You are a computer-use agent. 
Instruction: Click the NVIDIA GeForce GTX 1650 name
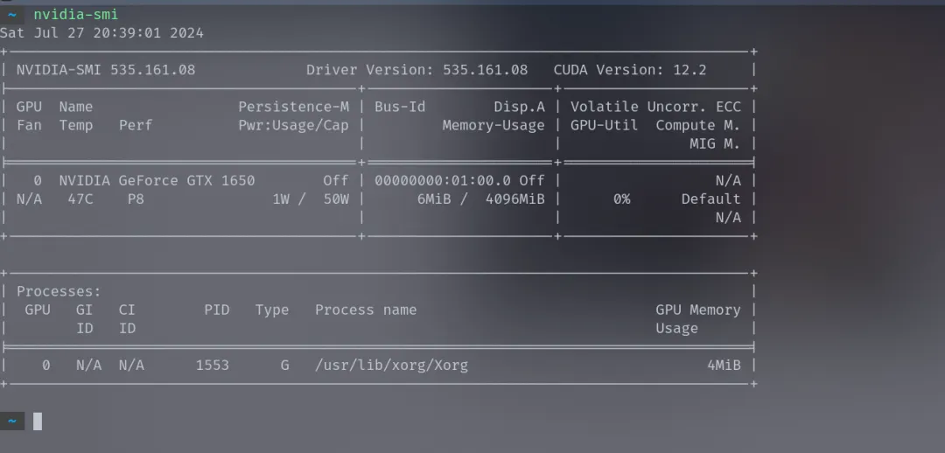(x=157, y=181)
